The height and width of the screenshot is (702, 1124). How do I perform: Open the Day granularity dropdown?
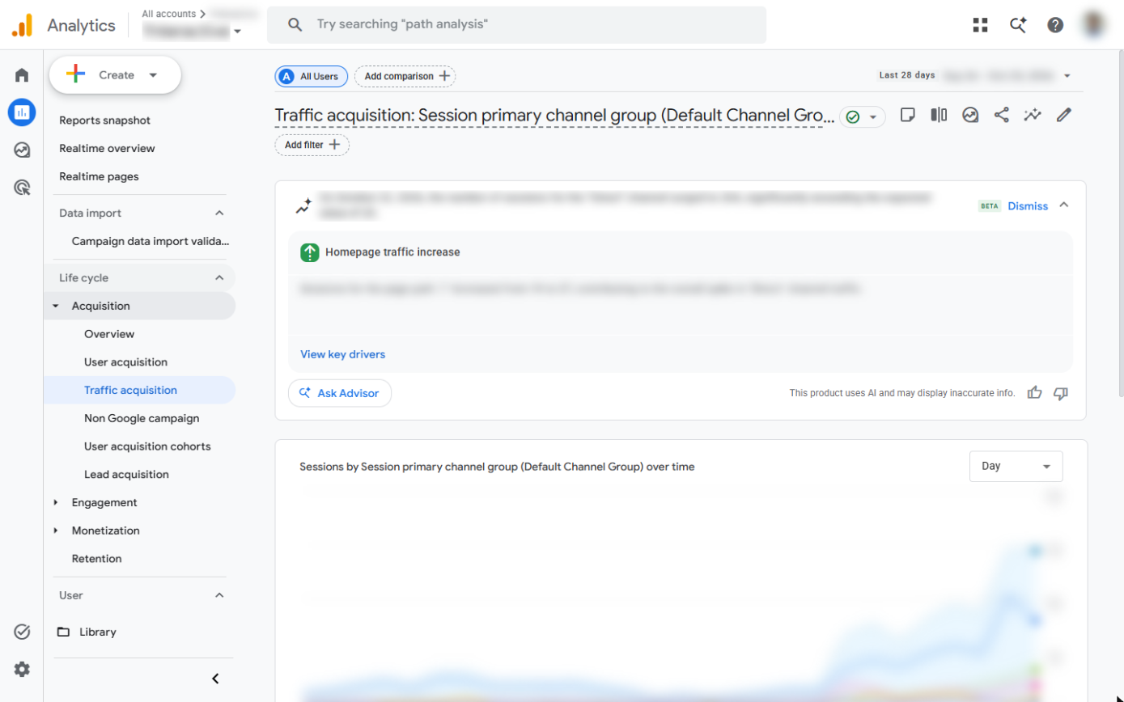coord(1016,467)
